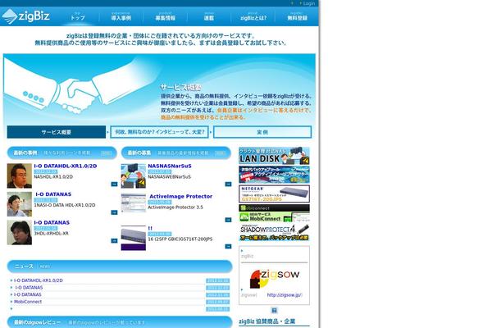
Task: Click the NASNASNarSuS listing title
Action: [x=172, y=166]
